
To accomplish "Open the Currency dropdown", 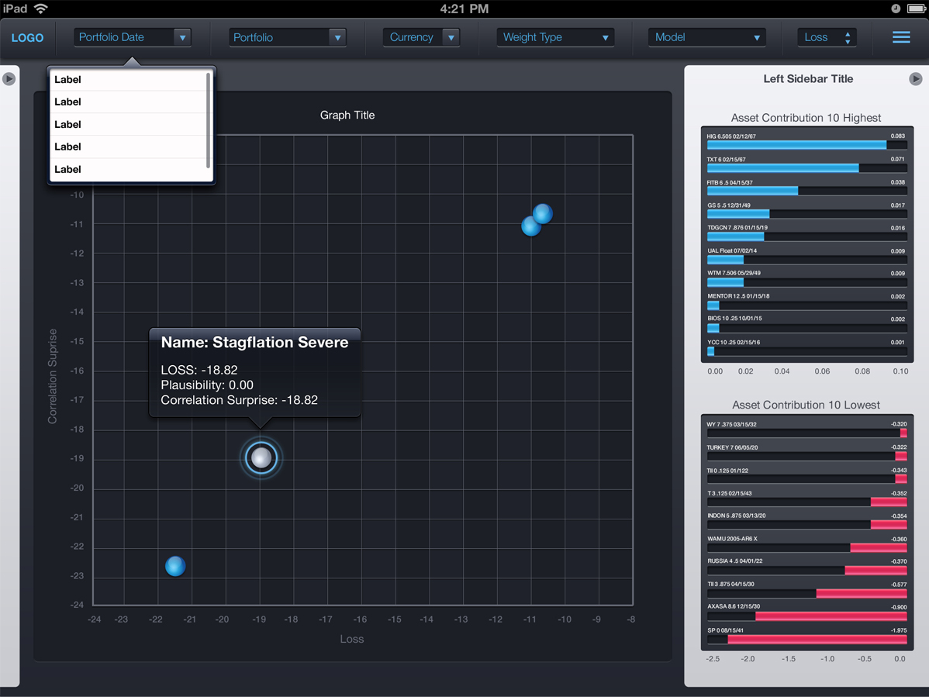I will click(421, 37).
